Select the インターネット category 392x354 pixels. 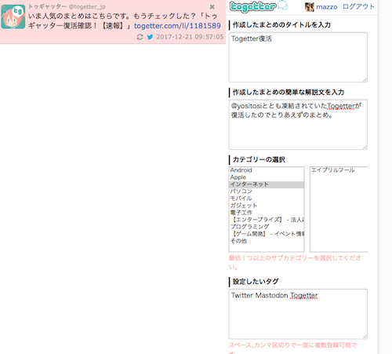pyautogui.click(x=267, y=184)
